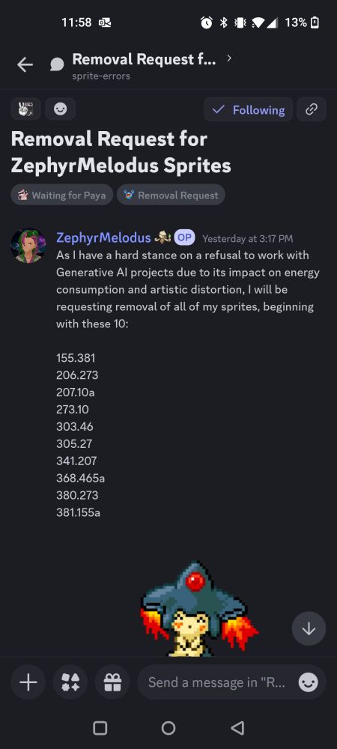Tap Android home navigation button

[168, 728]
